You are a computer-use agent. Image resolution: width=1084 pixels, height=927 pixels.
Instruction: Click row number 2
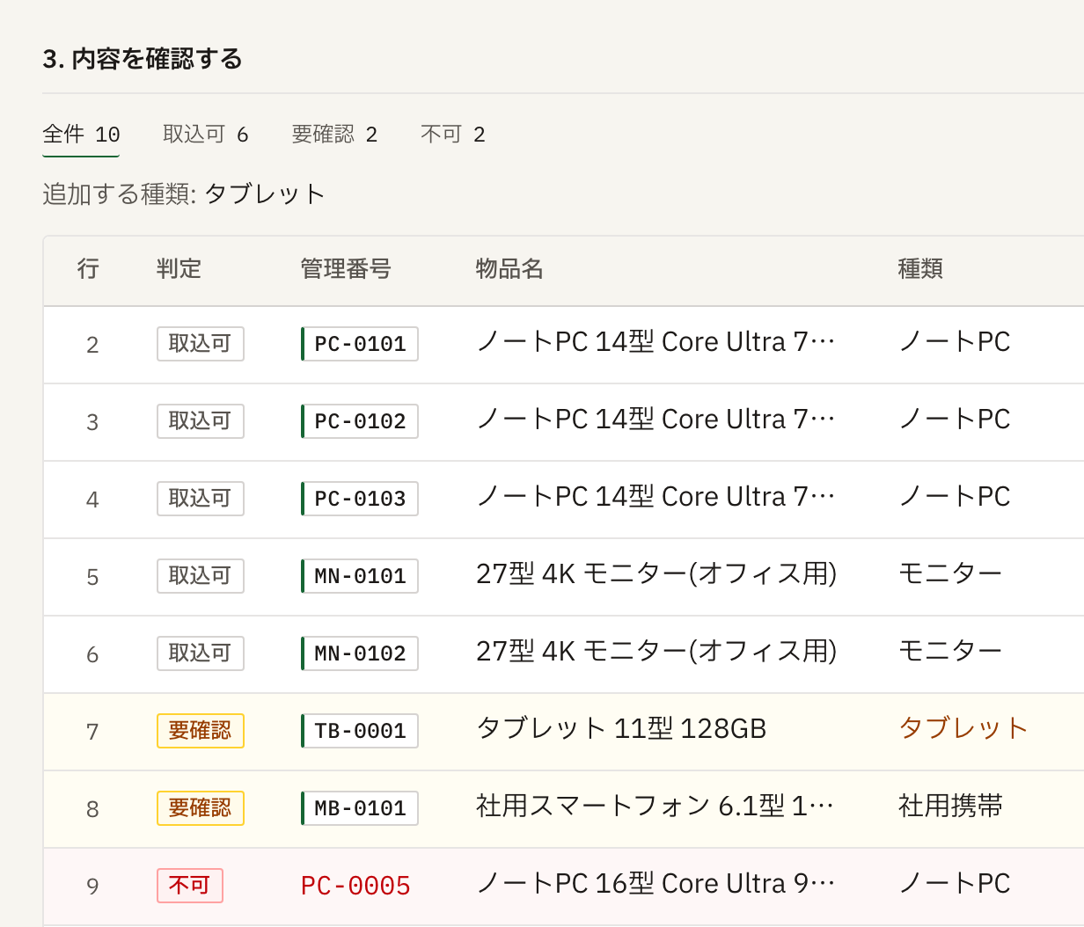click(x=92, y=345)
